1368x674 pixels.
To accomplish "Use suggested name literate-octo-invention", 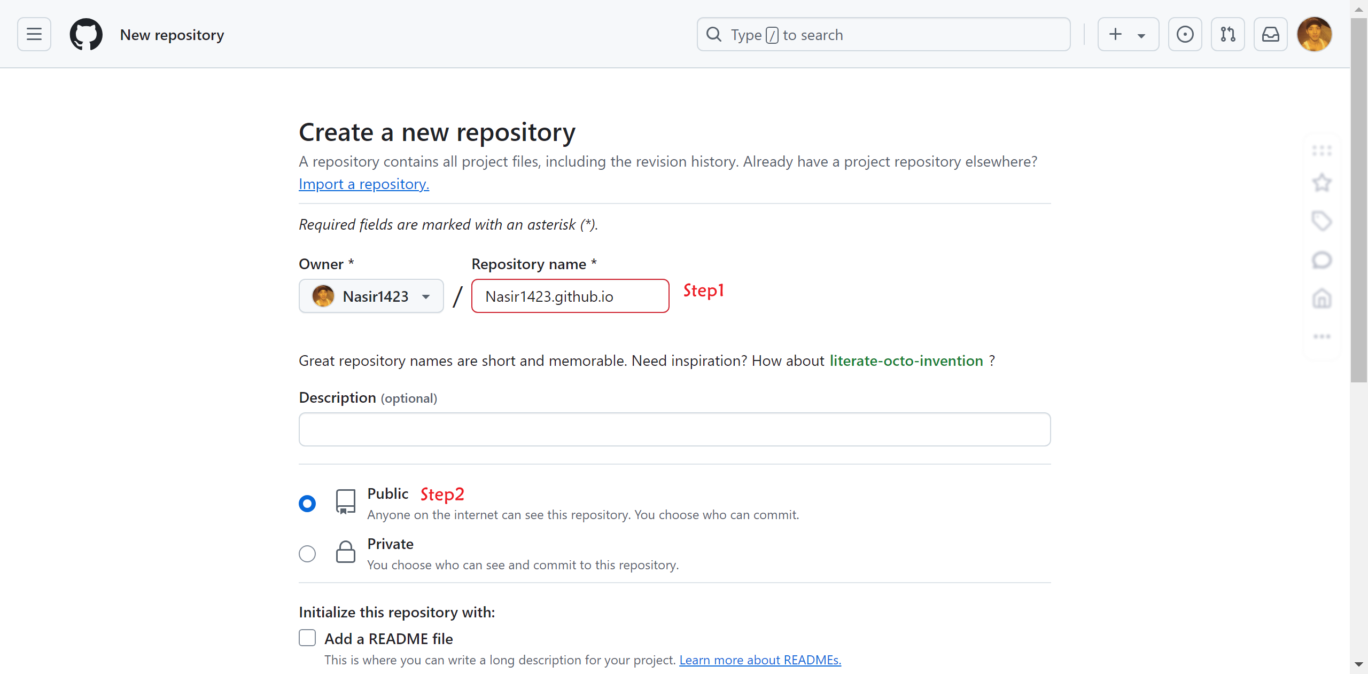I will (906, 360).
